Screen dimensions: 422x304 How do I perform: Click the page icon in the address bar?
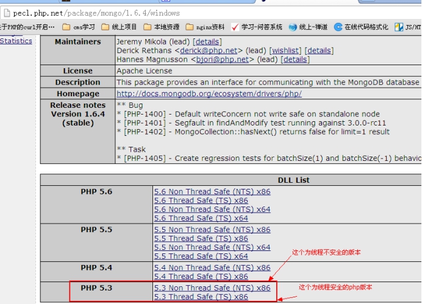[x=7, y=13]
